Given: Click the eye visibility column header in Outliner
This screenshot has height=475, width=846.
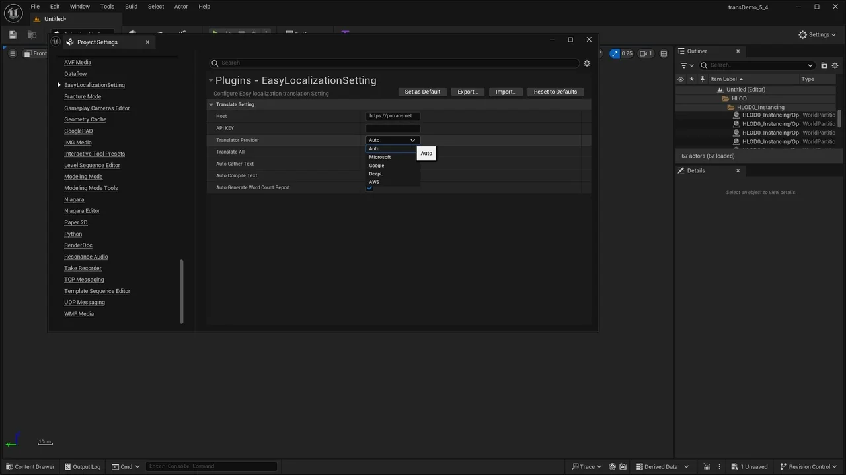Looking at the screenshot, I should (681, 79).
